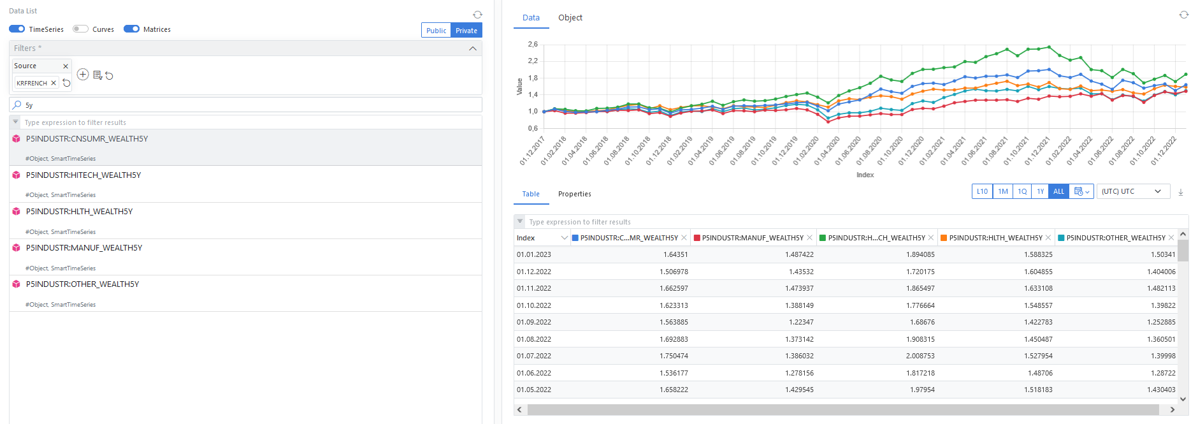The width and height of the screenshot is (1198, 424).
Task: Remove the KRFRENCH source filter tag
Action: click(x=54, y=83)
